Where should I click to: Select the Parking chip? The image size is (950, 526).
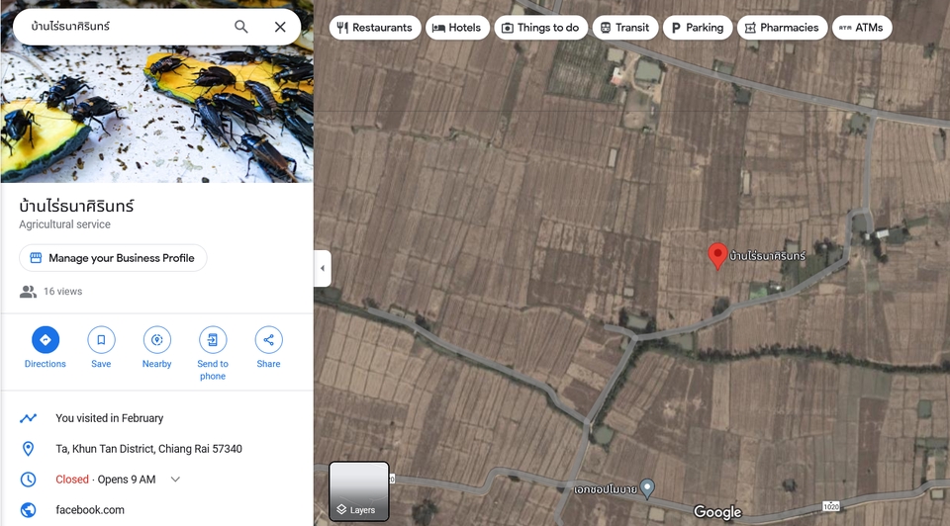click(x=698, y=28)
